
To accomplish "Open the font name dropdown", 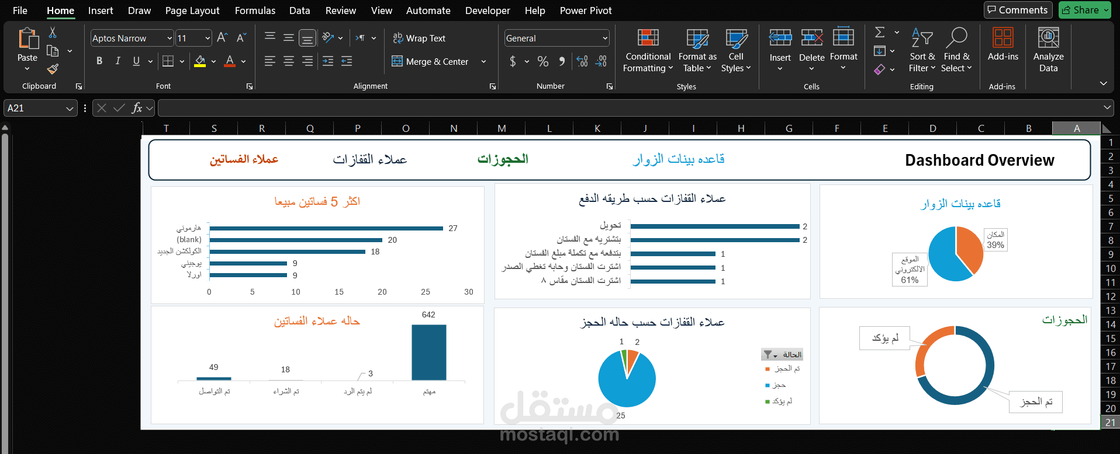I will click(x=170, y=39).
